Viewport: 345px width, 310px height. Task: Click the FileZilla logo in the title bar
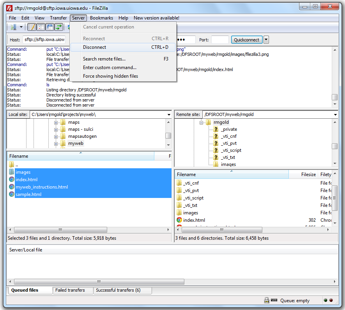tap(9, 8)
